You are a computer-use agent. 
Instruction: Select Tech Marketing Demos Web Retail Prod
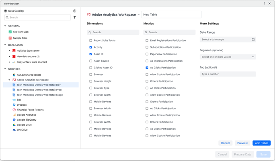[39, 90]
